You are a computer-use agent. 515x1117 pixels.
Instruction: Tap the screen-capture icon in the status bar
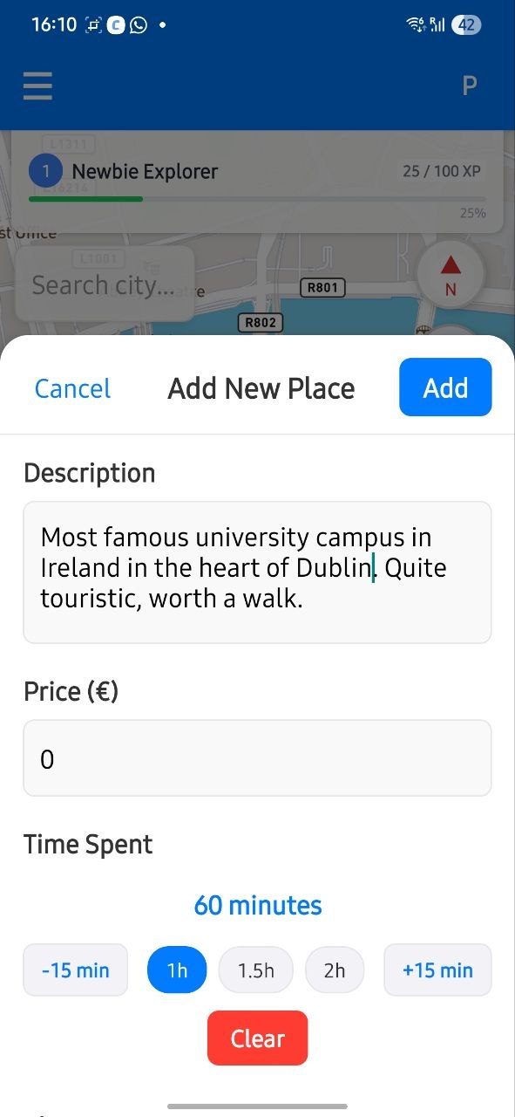coord(93,24)
